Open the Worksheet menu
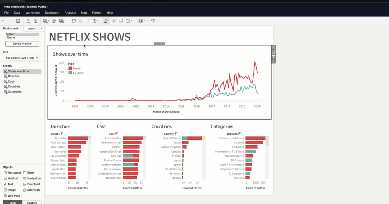Screen dimensions: 389x204 (32, 13)
